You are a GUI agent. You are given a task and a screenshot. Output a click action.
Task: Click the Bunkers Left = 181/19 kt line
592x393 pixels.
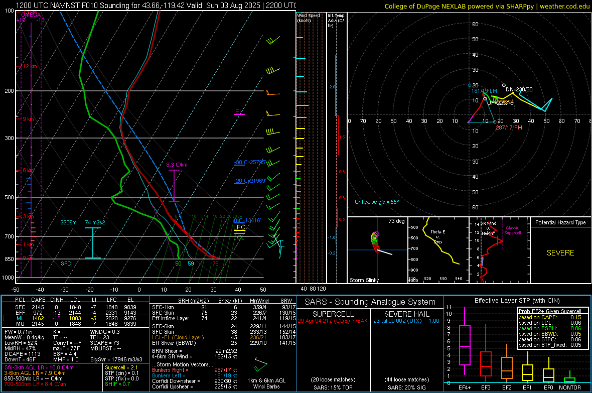coord(195,375)
